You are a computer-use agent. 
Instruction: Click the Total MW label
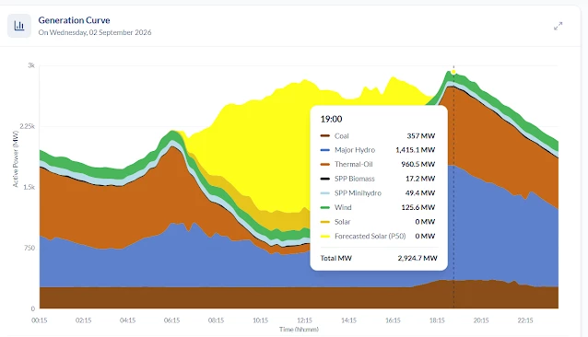click(336, 259)
